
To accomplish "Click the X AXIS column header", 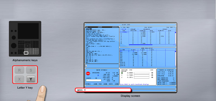I will [133, 50].
